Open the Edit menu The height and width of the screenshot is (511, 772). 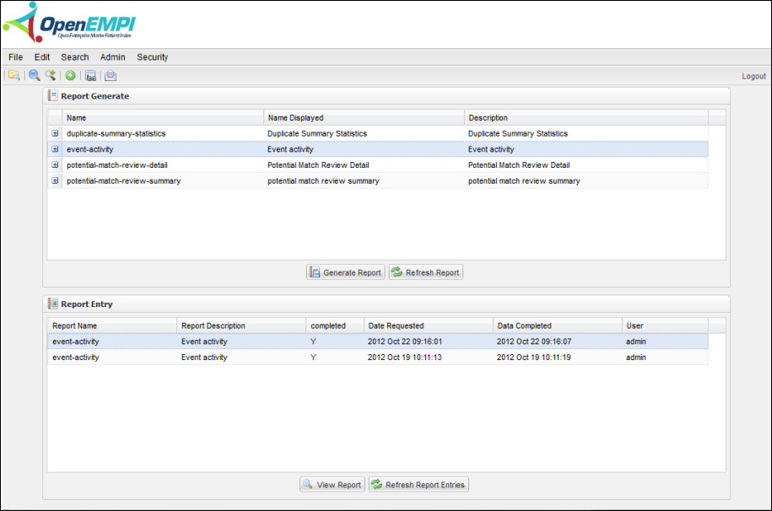(x=42, y=57)
